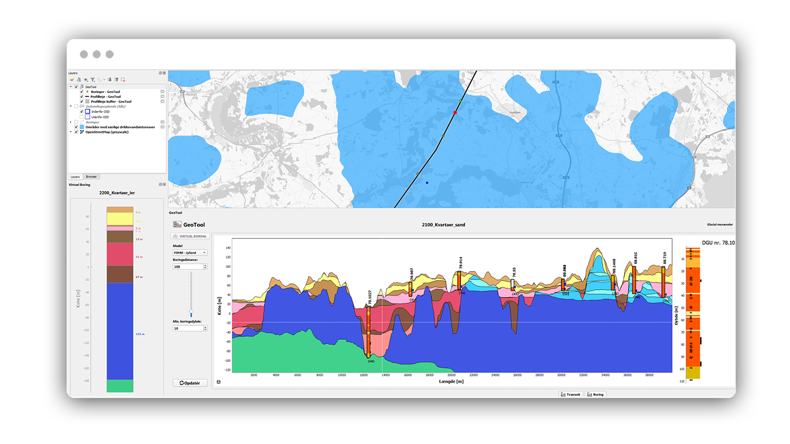
Task: Expand the Boringer layer group
Action: coord(71,122)
